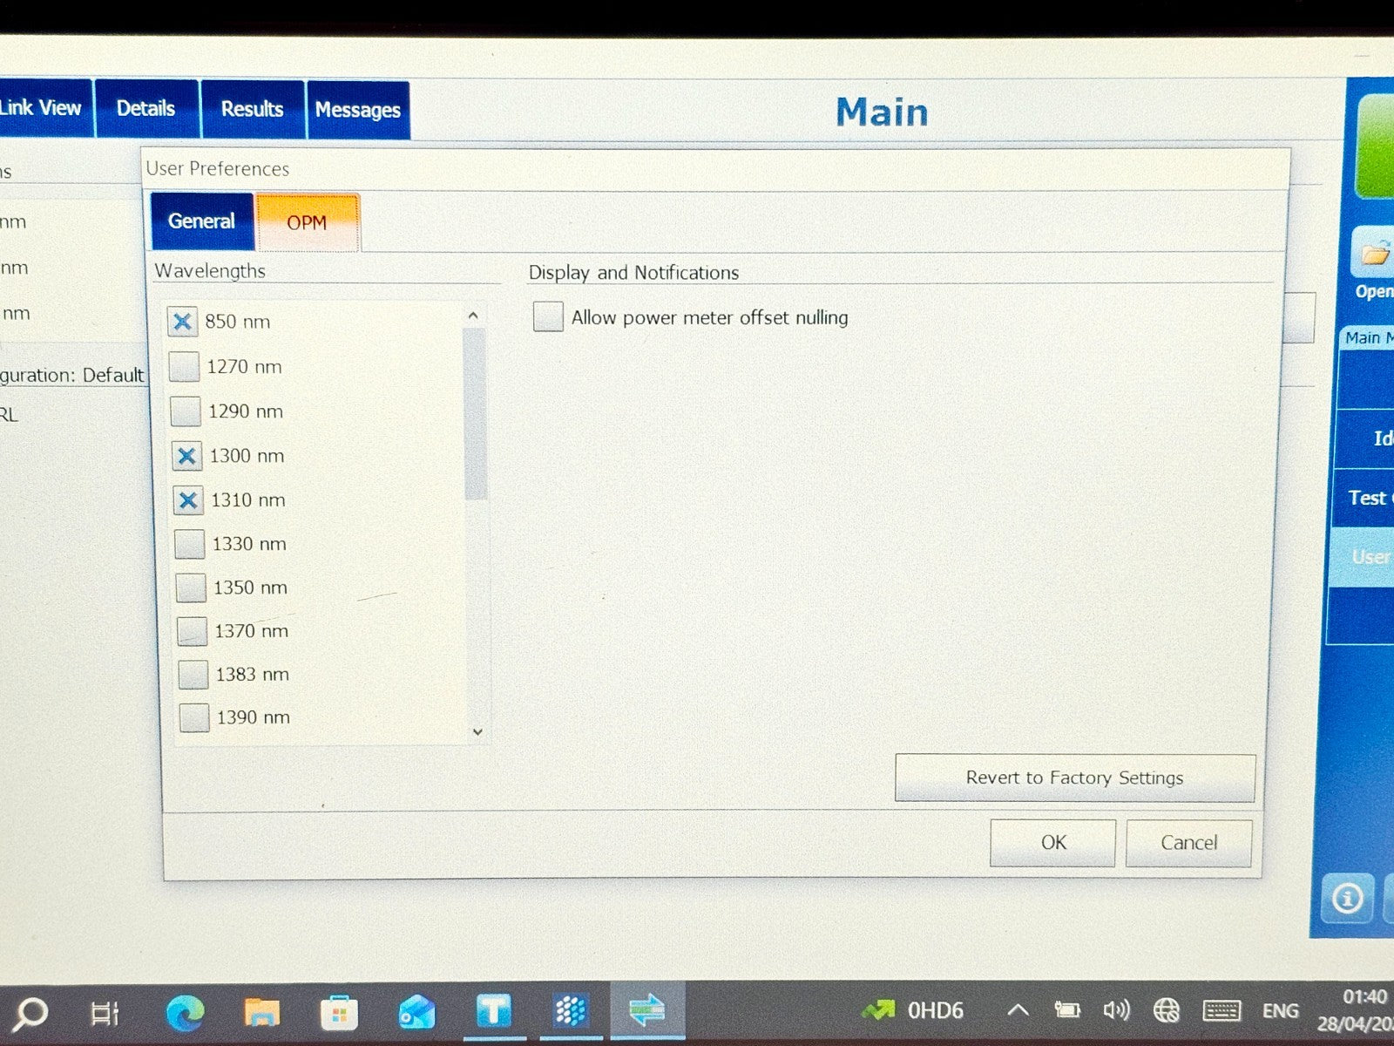Image resolution: width=1394 pixels, height=1046 pixels.
Task: Uncheck the 1310 nm wavelength
Action: point(188,500)
